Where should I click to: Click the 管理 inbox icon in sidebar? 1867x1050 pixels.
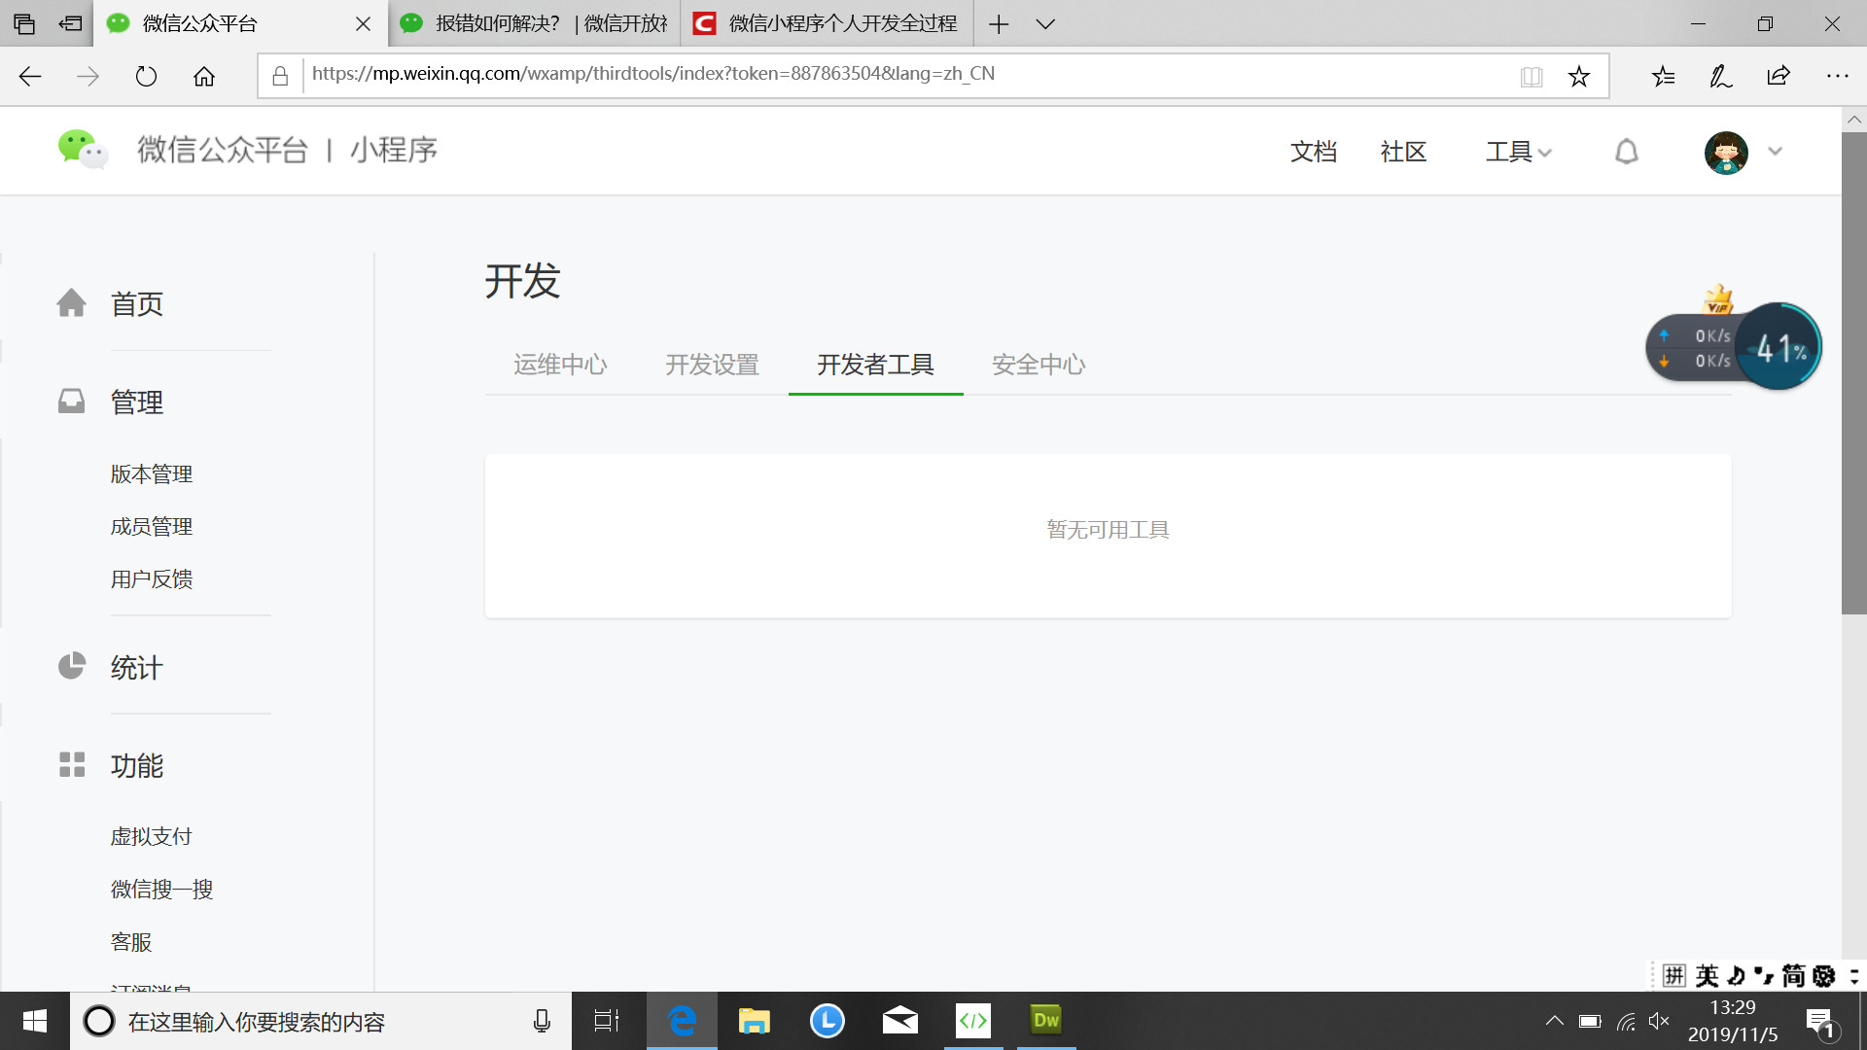click(71, 402)
